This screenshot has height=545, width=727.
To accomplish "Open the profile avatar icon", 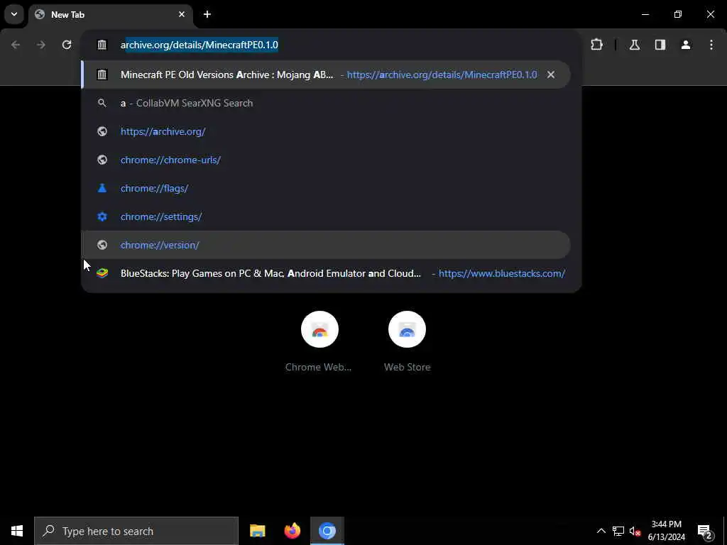I will [686, 45].
